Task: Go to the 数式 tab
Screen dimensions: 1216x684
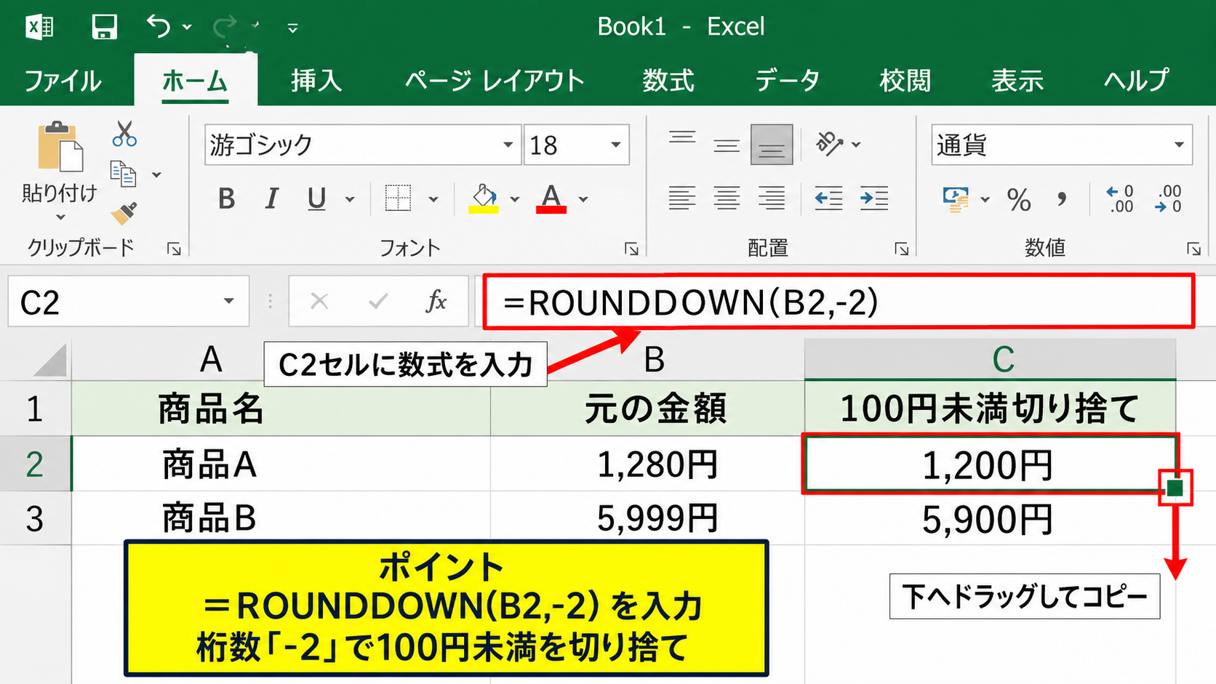Action: [668, 80]
